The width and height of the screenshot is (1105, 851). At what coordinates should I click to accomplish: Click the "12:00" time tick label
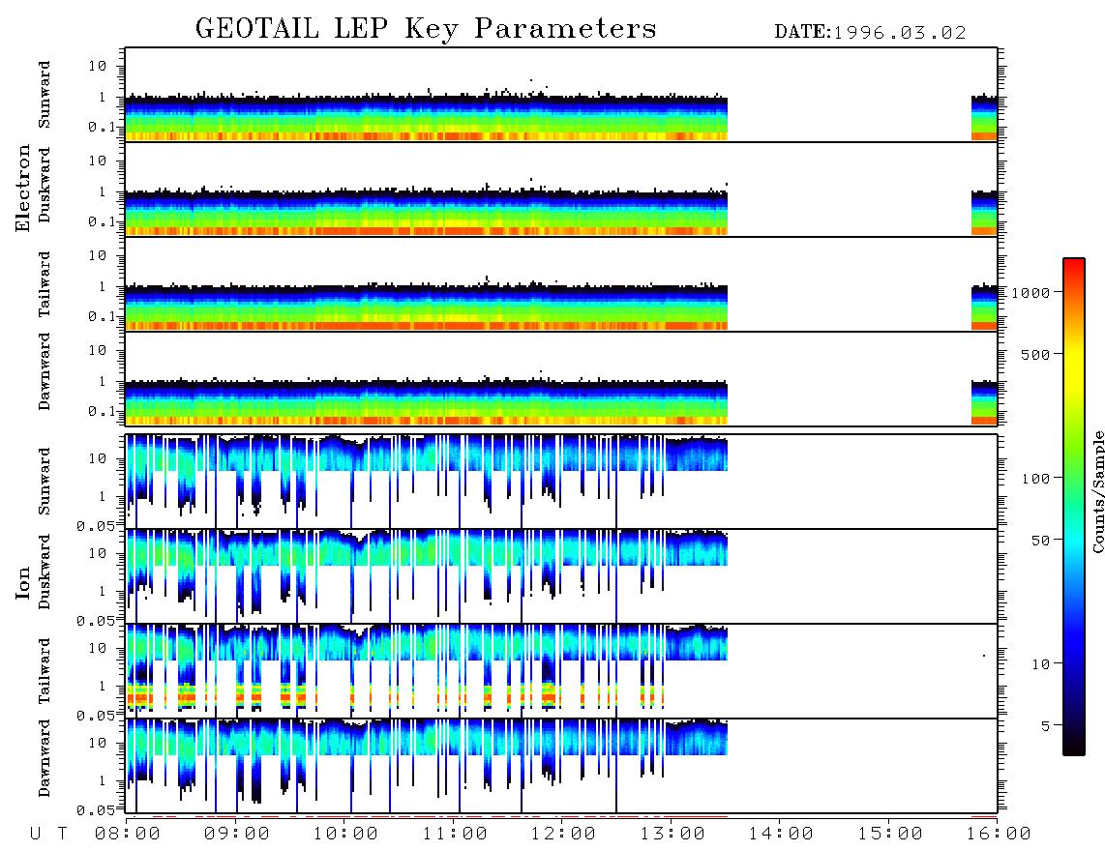coord(564,834)
